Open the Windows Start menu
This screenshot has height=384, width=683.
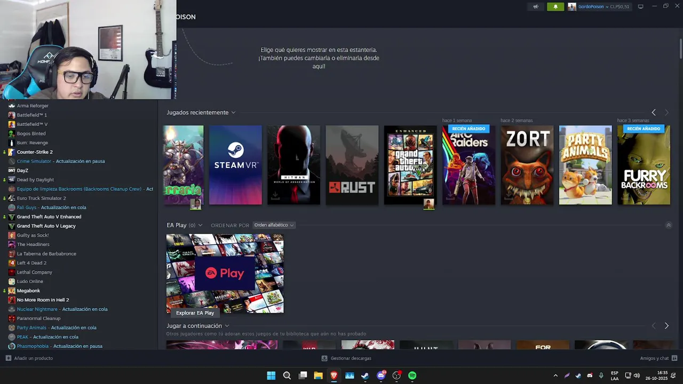[x=271, y=375]
